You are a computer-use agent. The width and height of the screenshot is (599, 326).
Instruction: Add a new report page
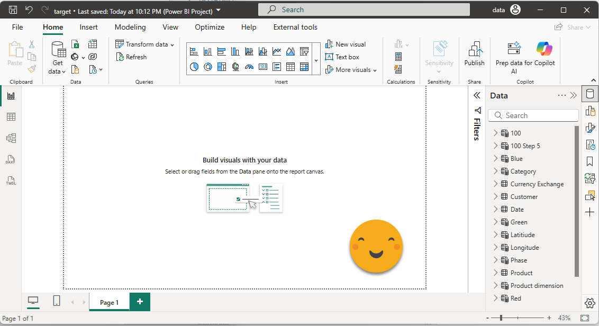coord(140,302)
